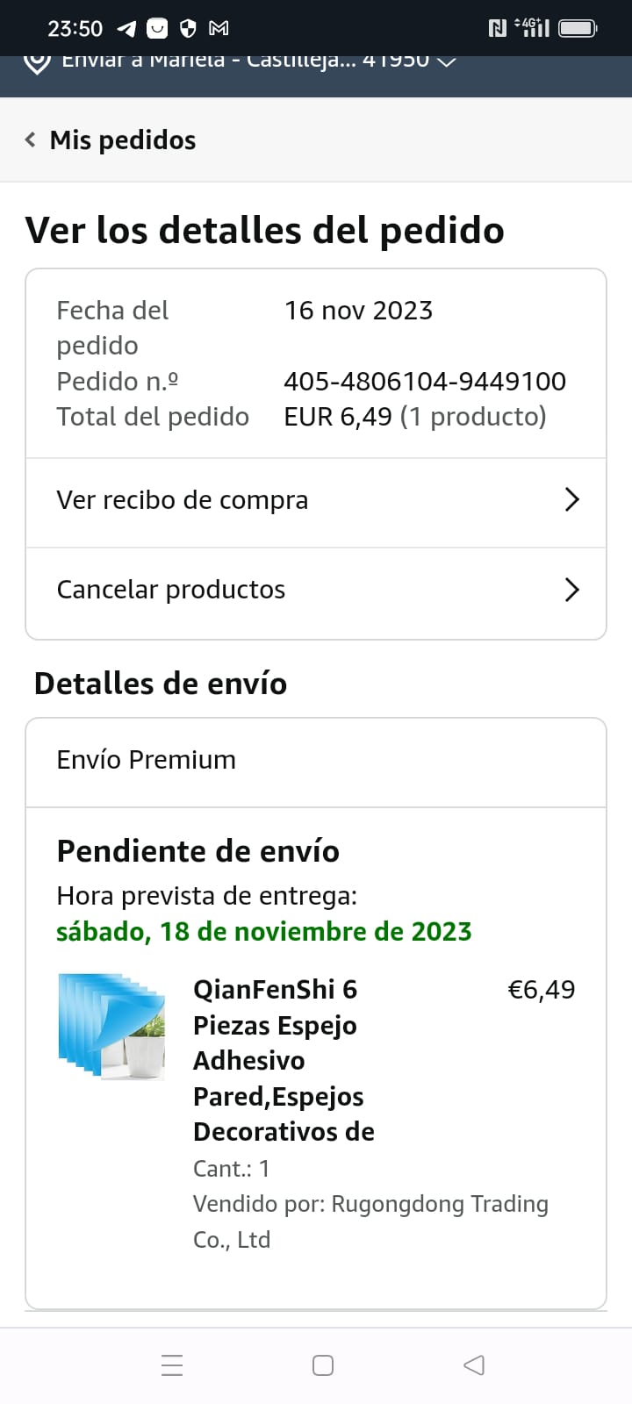Tap the battery indicator icon
The image size is (632, 1404).
pos(578,28)
